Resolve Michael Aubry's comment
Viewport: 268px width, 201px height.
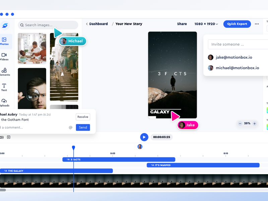(x=82, y=117)
